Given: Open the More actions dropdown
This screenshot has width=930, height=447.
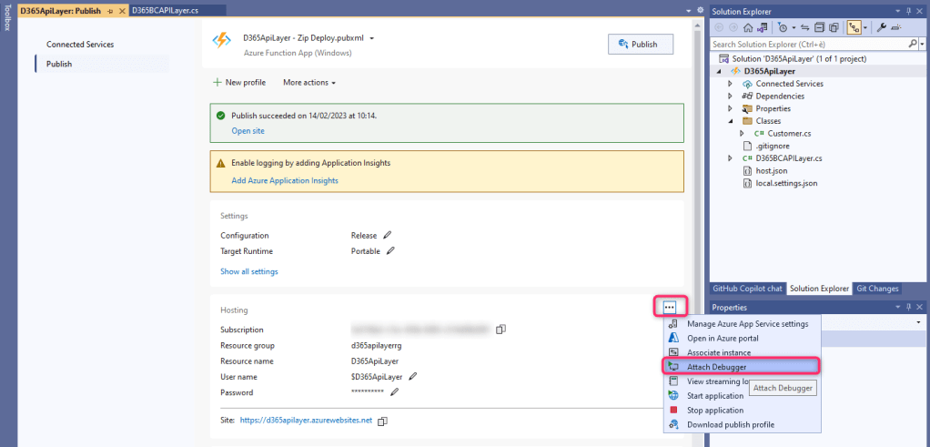Looking at the screenshot, I should 309,83.
